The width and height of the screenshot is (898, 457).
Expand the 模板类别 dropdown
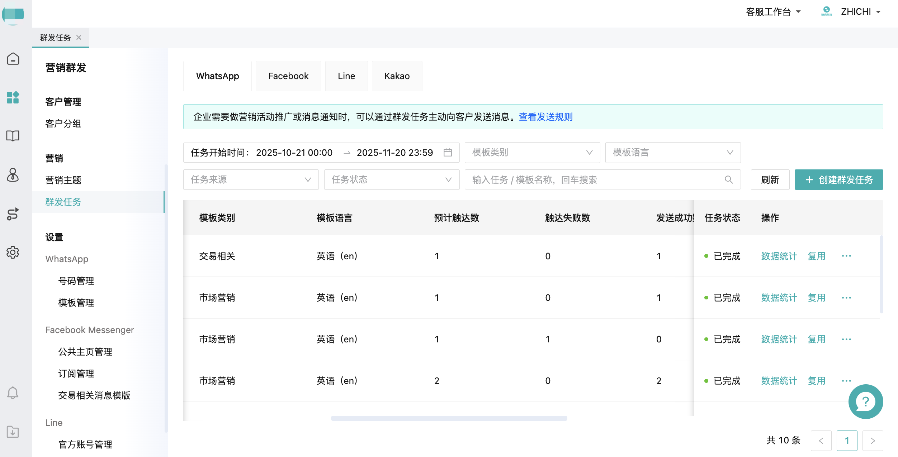[532, 152]
